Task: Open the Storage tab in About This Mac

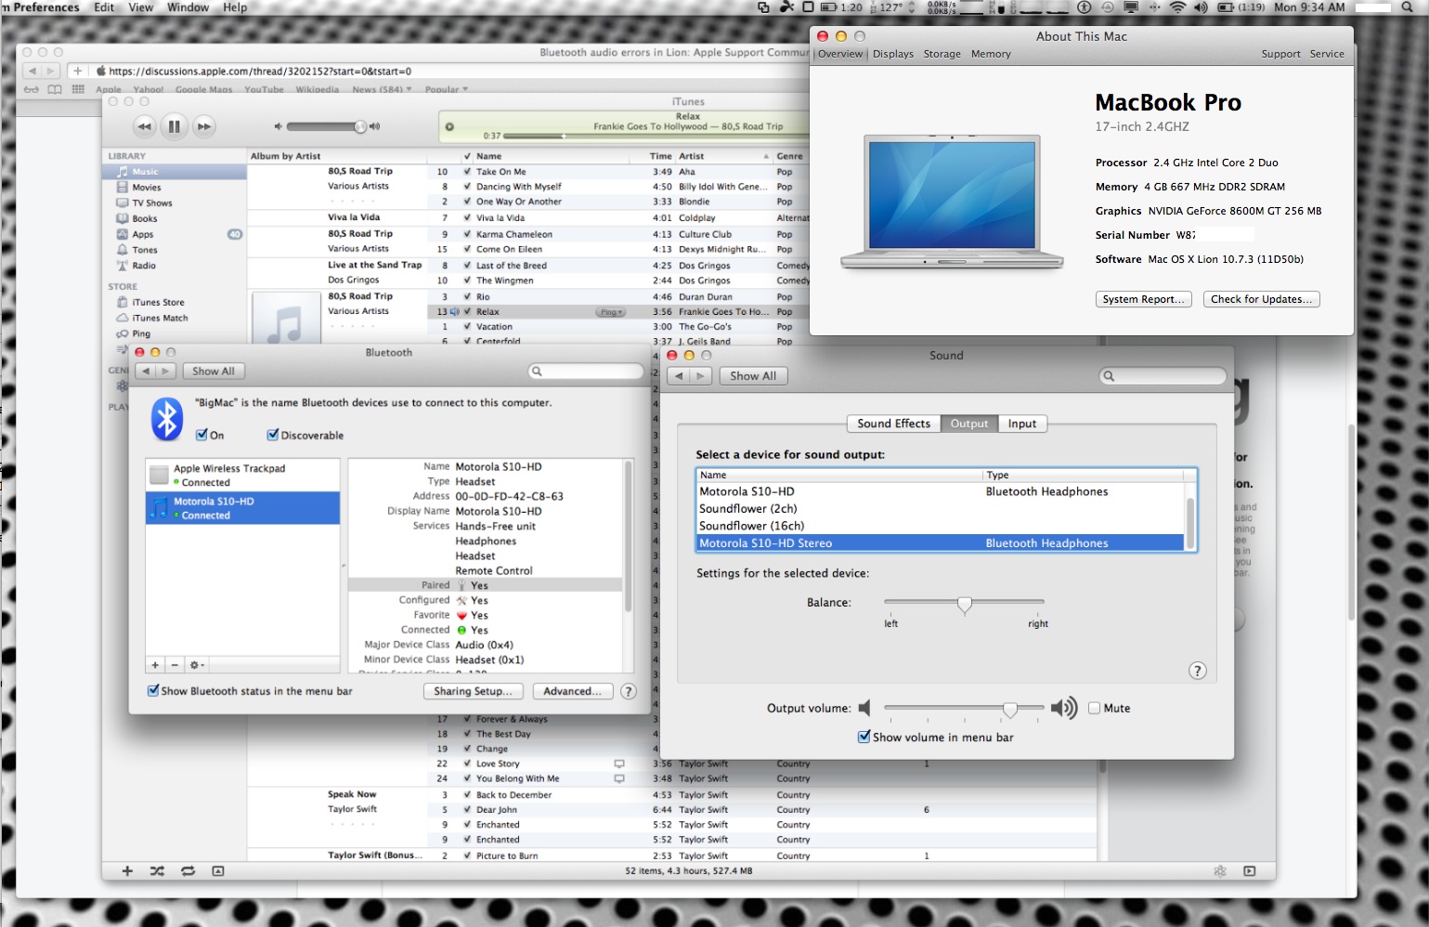Action: (x=942, y=54)
